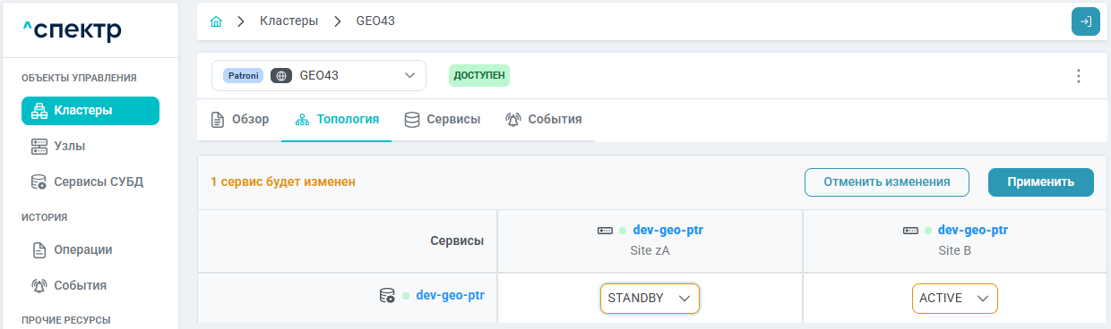Click the ДОСТУПЕН status badge
1111x329 pixels.
click(x=479, y=76)
